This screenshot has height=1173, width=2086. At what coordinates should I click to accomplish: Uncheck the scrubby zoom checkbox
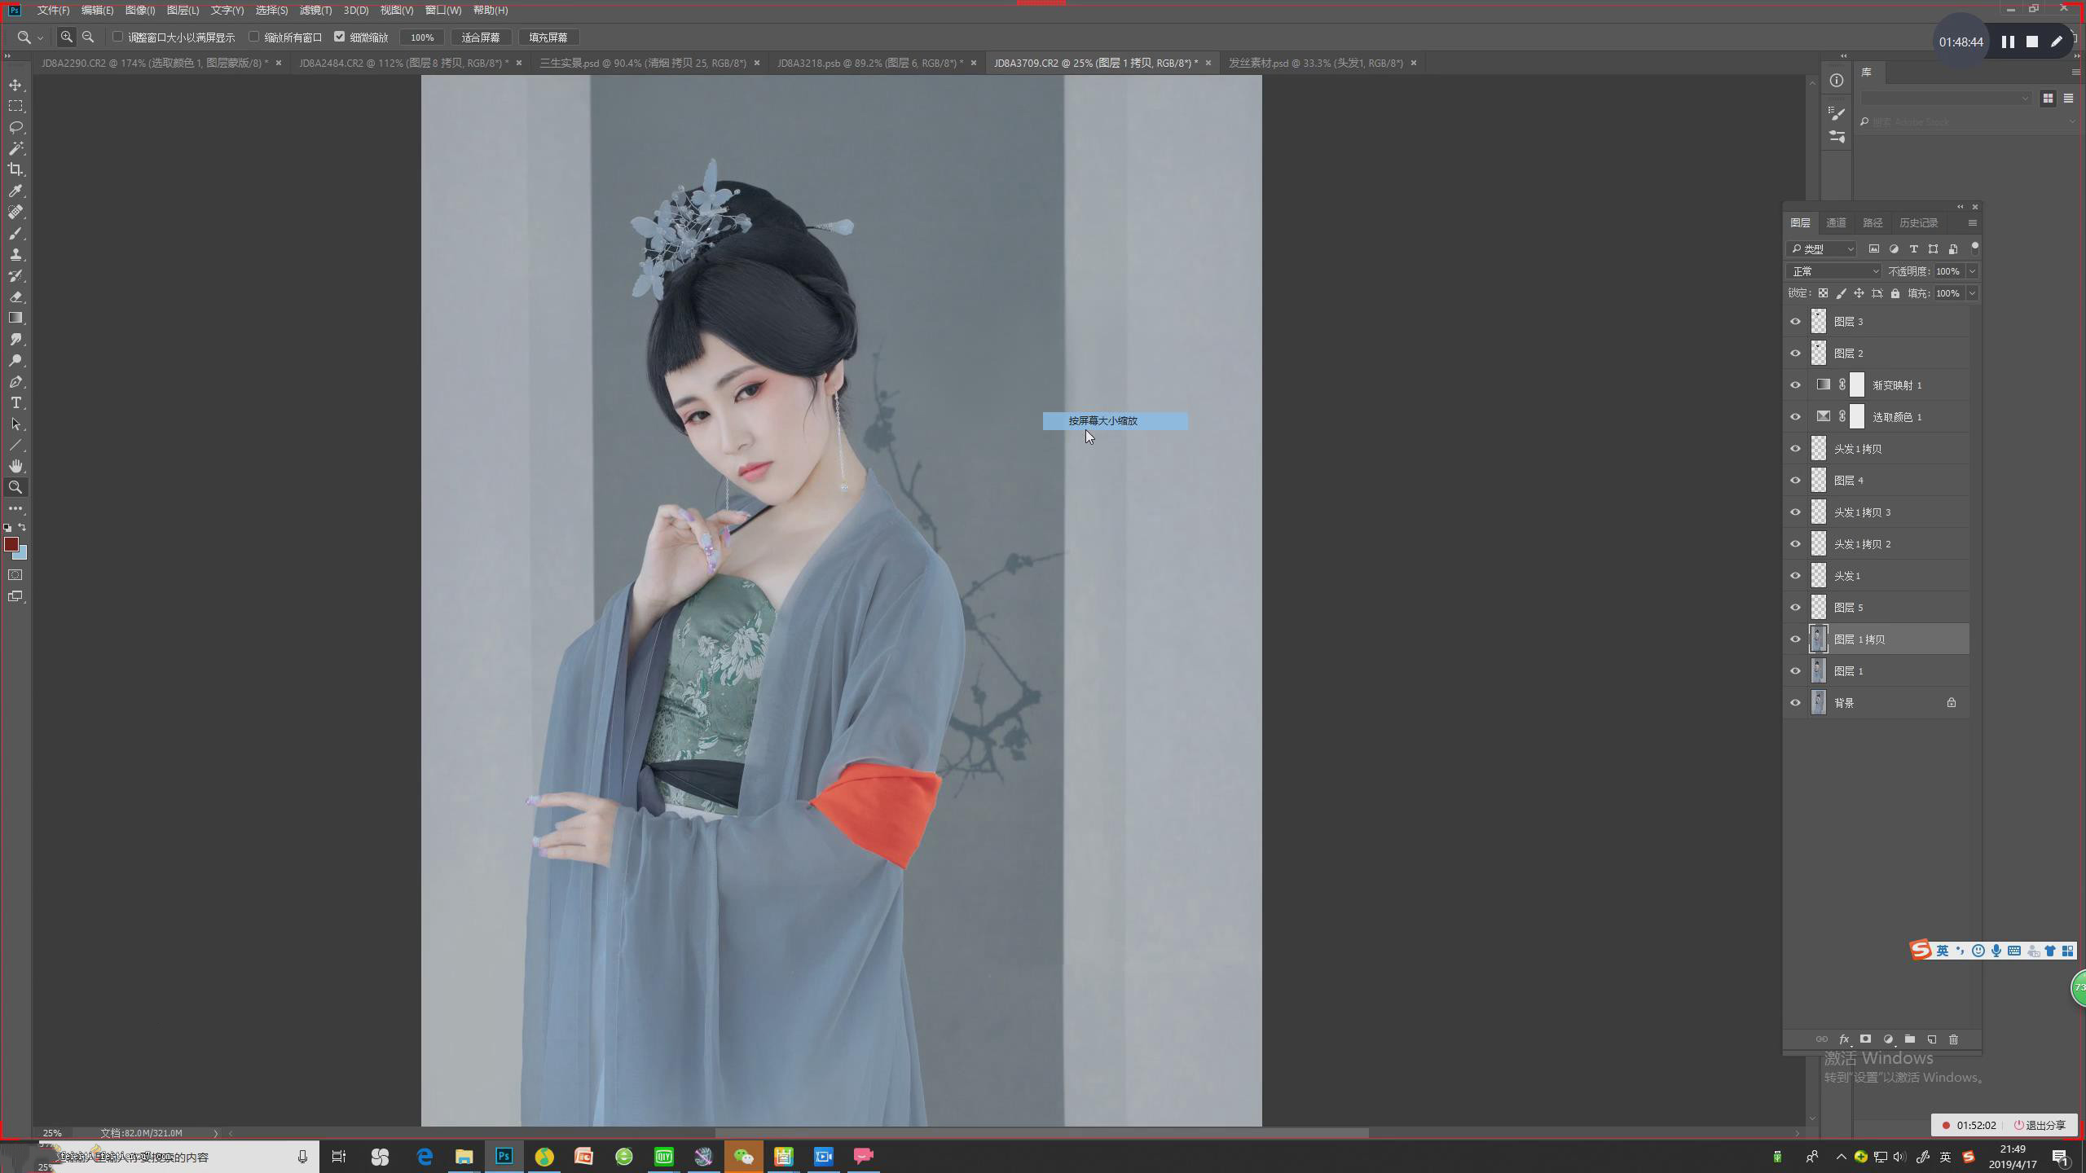click(x=340, y=37)
